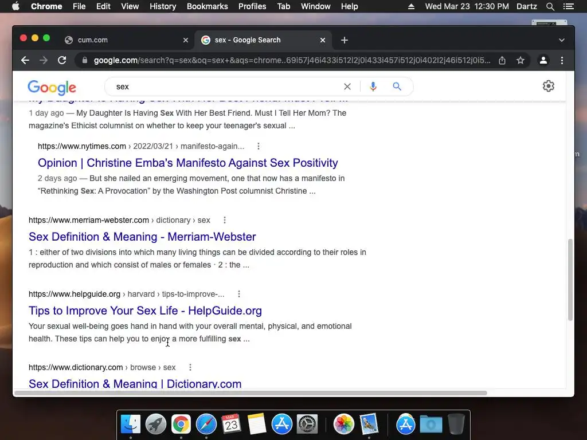This screenshot has height=440, width=587.
Task: Share this page using the share icon
Action: 502,60
